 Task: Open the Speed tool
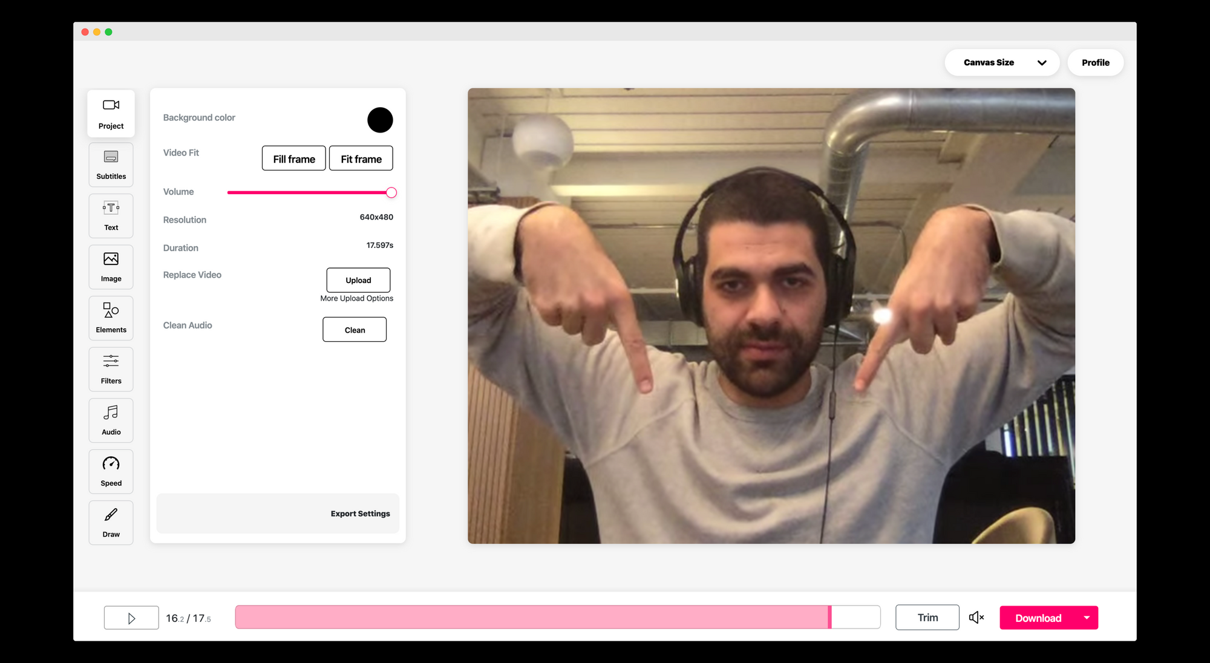click(x=111, y=471)
